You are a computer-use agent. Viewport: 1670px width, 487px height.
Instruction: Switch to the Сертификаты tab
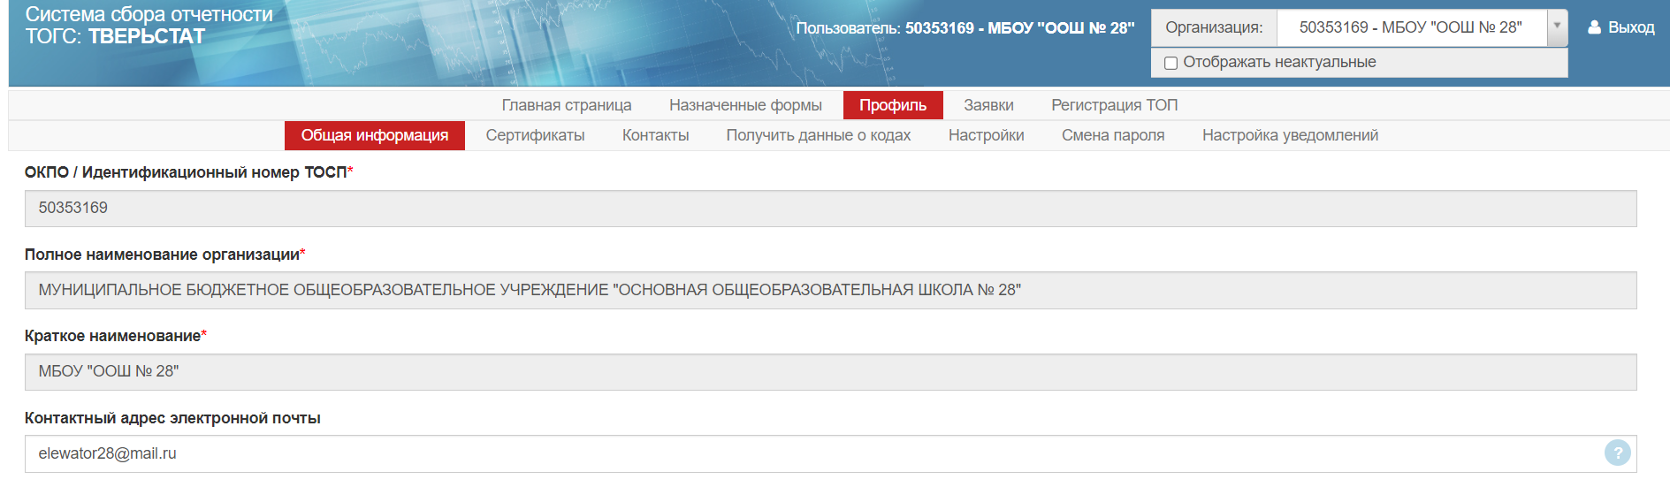pos(535,135)
